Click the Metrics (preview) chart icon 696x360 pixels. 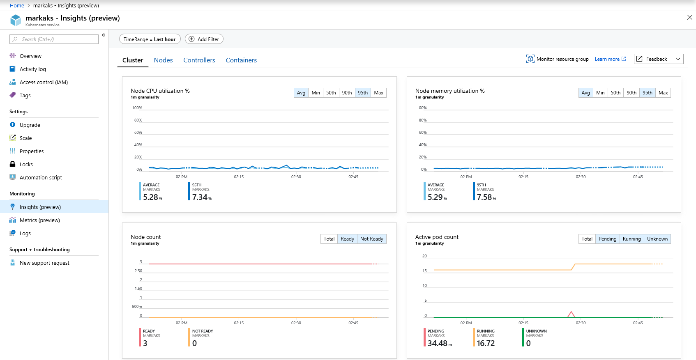(x=13, y=220)
